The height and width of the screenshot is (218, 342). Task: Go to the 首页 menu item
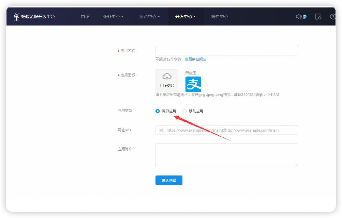coord(85,16)
